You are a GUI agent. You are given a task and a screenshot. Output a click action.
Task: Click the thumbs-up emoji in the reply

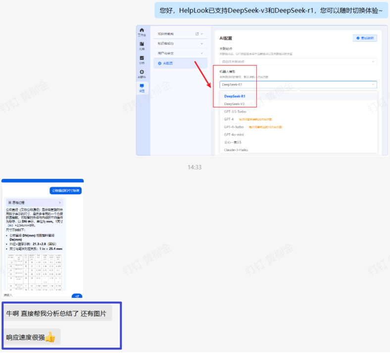click(50, 337)
